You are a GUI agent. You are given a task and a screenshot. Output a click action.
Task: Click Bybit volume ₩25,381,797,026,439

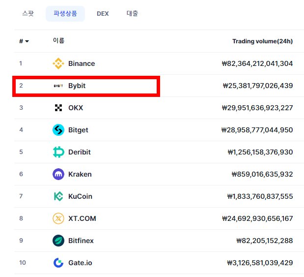click(x=258, y=86)
